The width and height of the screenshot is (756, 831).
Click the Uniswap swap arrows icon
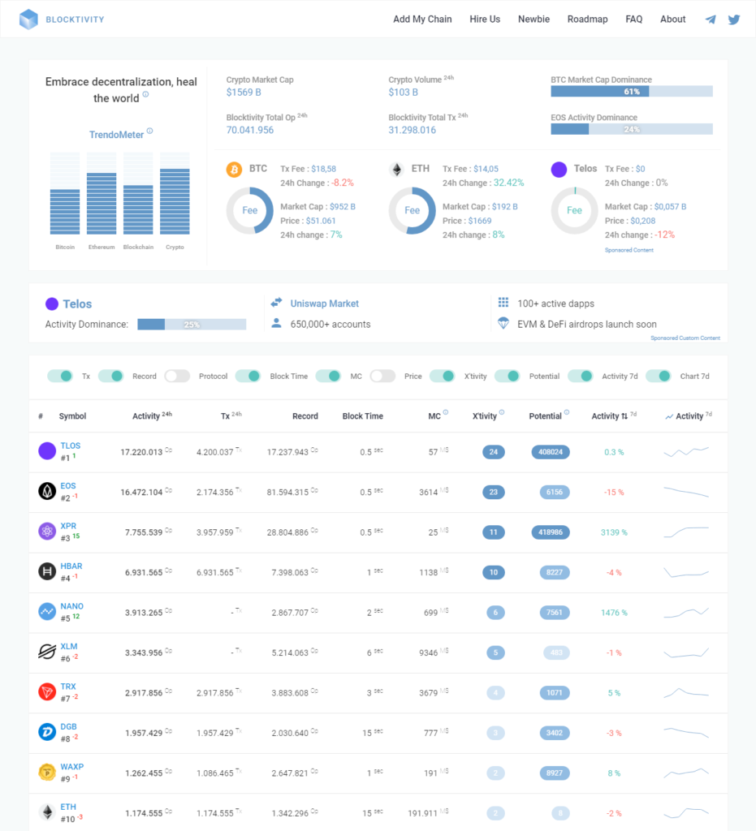pyautogui.click(x=276, y=303)
